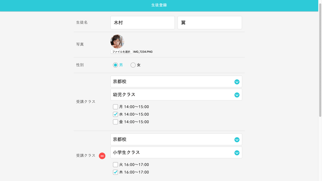
Task: Click the 生徒登録 header title
Action: (159, 5)
